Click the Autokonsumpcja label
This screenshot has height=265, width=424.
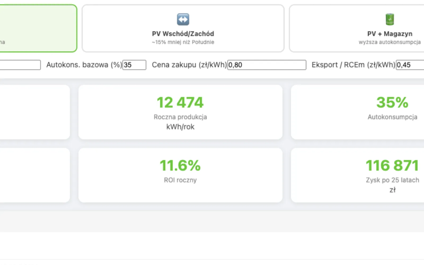tap(392, 117)
